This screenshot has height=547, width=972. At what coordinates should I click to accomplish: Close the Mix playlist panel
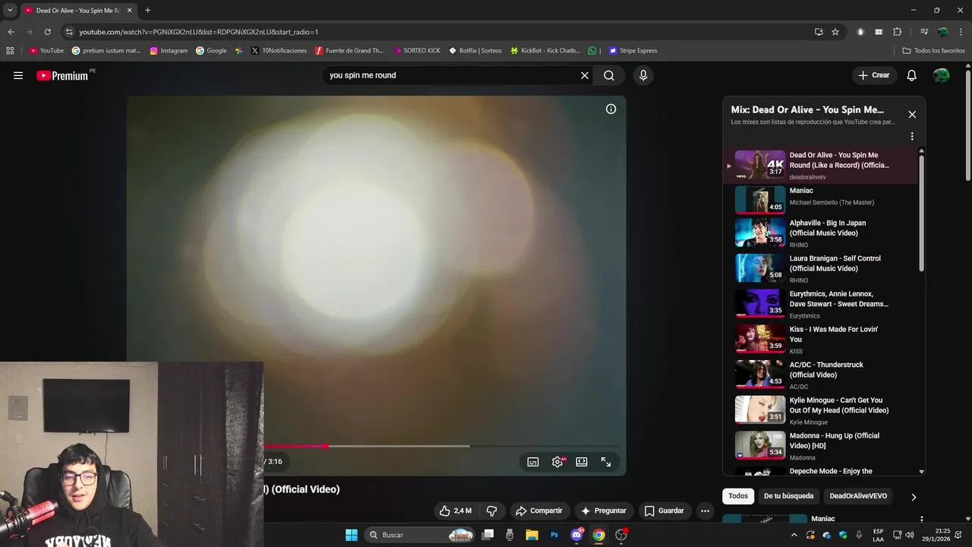(x=912, y=114)
